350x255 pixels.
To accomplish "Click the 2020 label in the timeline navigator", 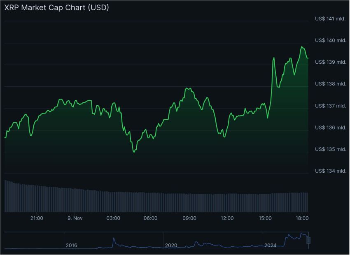I will point(172,246).
